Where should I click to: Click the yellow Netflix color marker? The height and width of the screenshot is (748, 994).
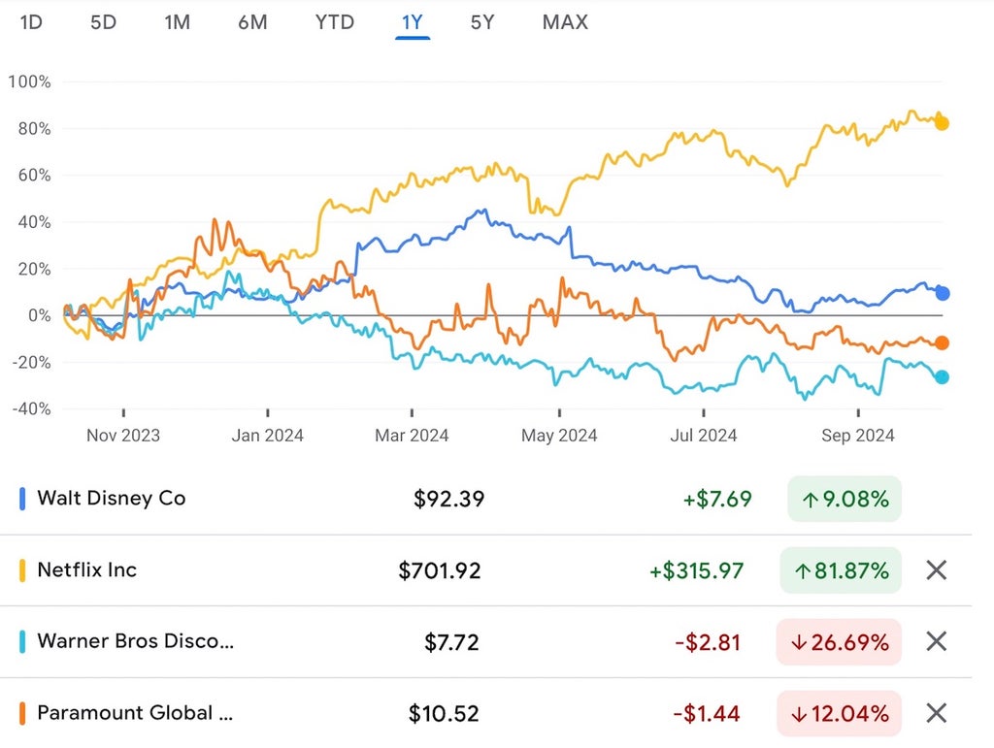[x=22, y=570]
